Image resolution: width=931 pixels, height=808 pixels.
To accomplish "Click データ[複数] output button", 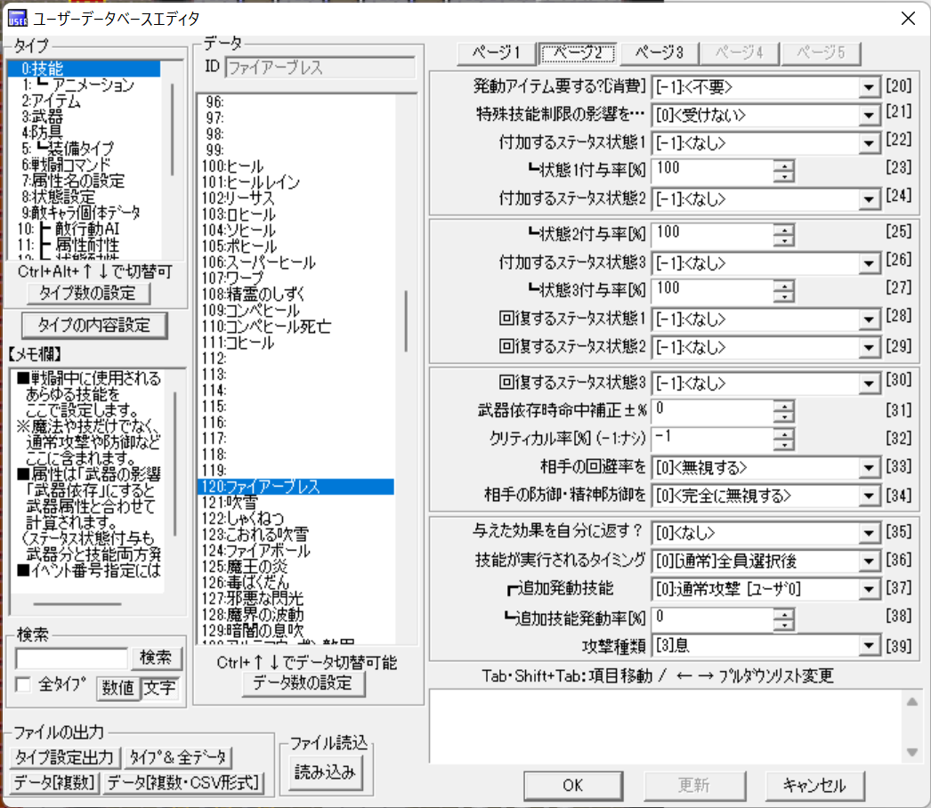I will click(x=54, y=782).
